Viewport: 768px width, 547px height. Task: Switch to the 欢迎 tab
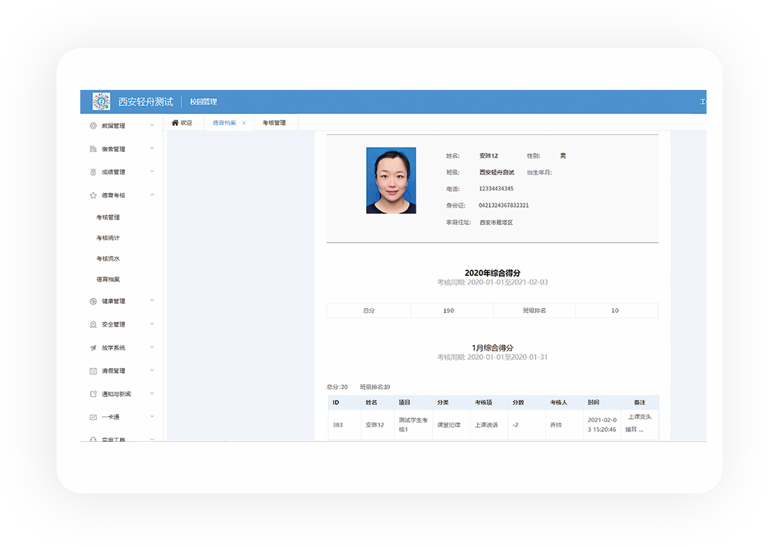(182, 123)
